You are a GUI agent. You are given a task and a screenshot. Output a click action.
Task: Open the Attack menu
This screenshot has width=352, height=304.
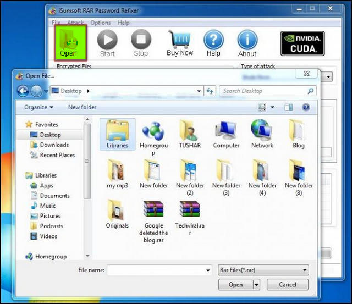click(x=75, y=23)
